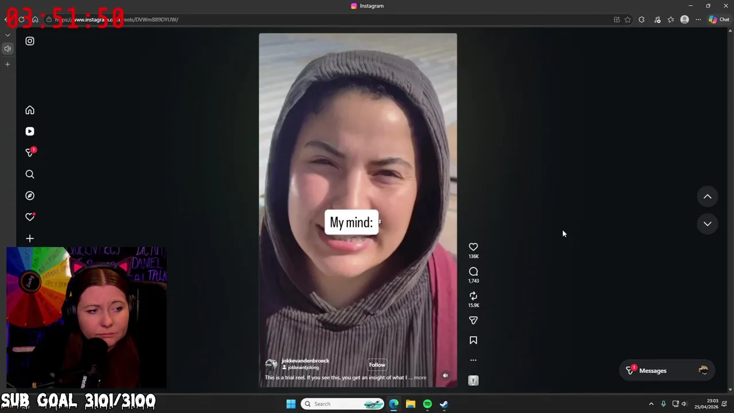Screen dimensions: 734x413
Task: Open Windows Start menu
Action: click(291, 404)
